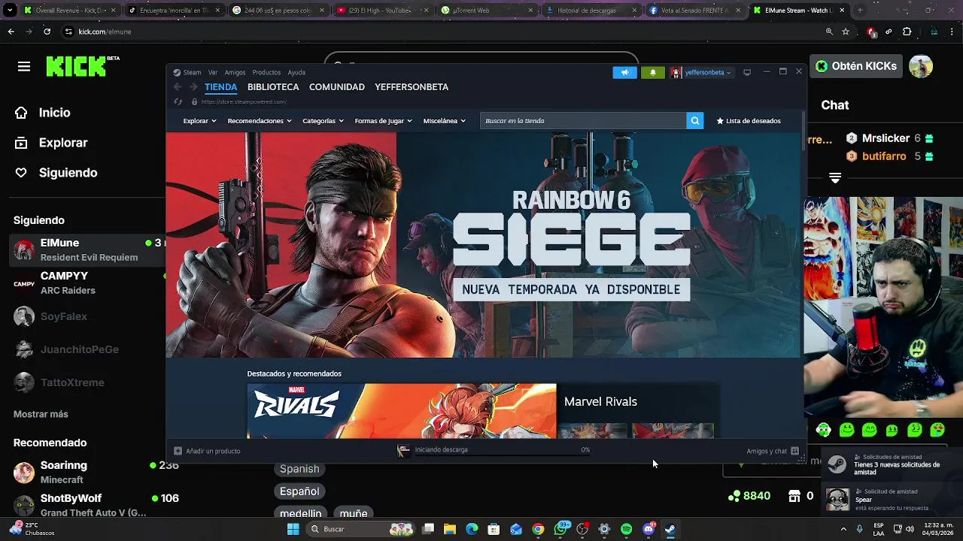Expand the Categorías dropdown
963x541 pixels.
tap(323, 121)
